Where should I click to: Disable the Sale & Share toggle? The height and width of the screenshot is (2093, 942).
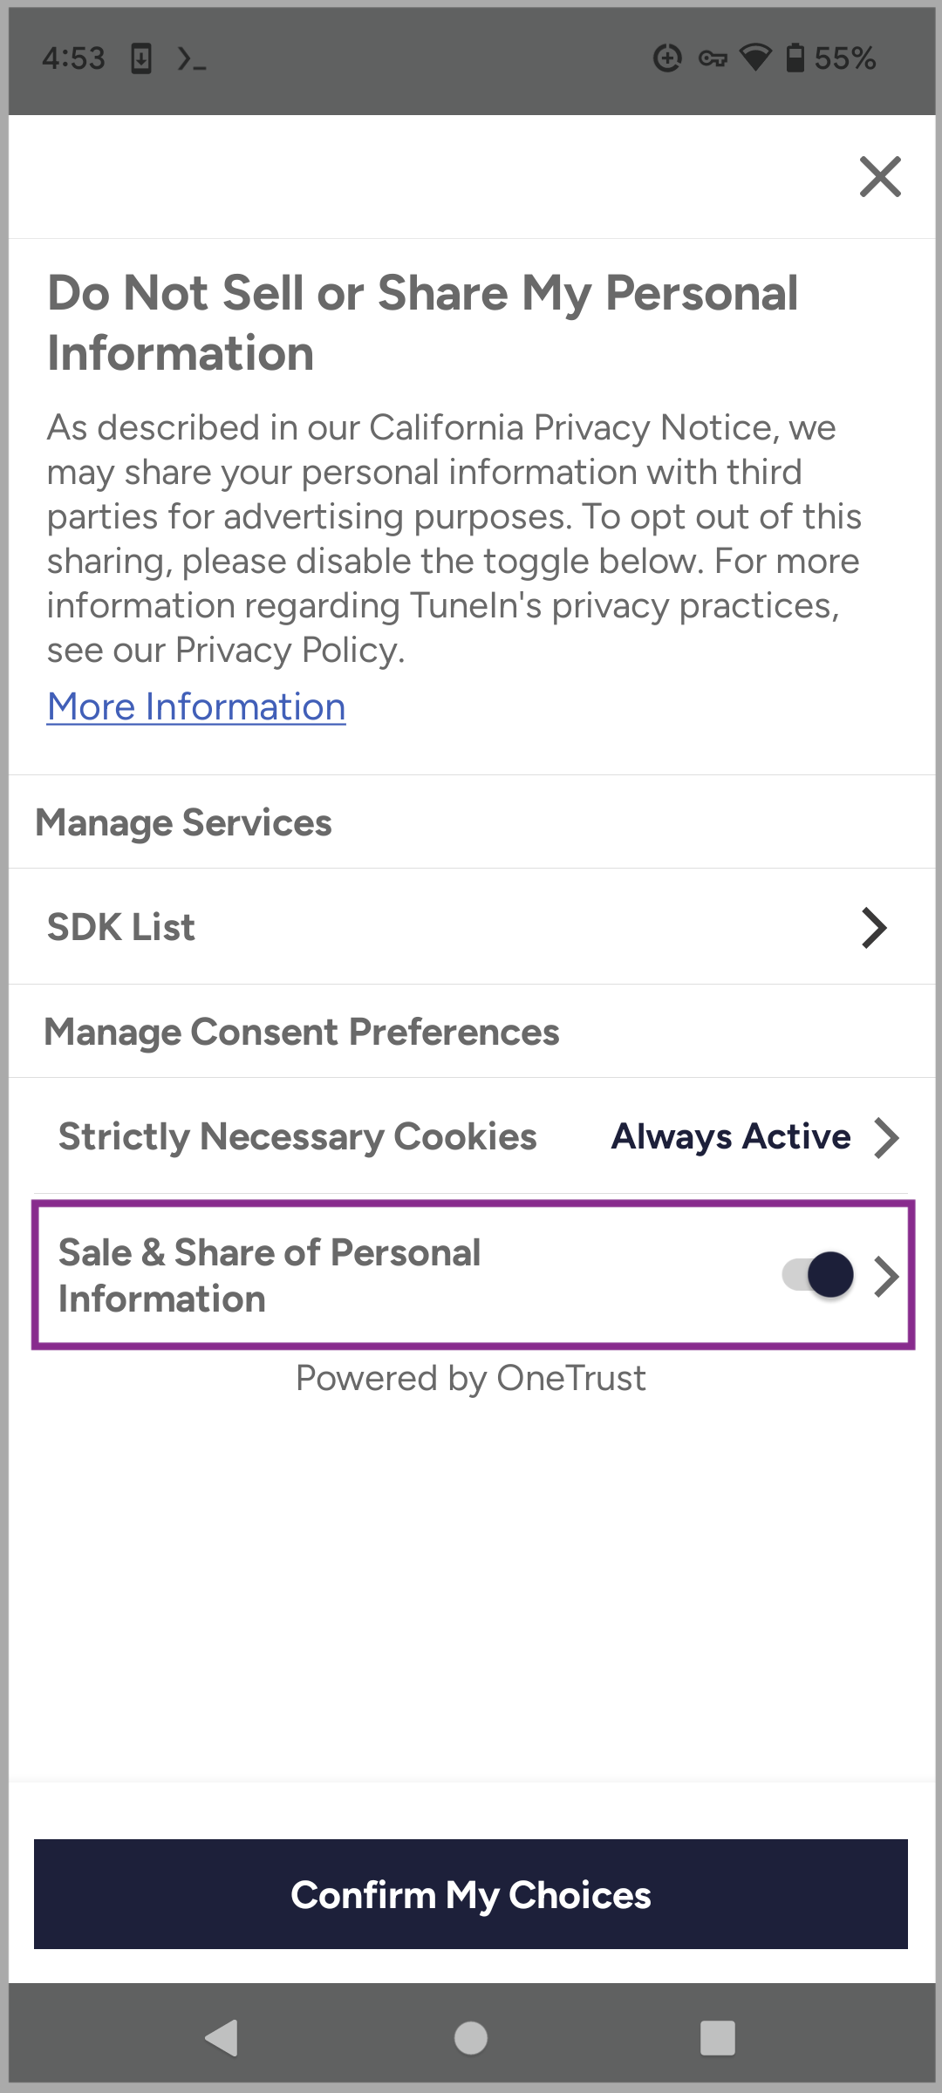[819, 1275]
